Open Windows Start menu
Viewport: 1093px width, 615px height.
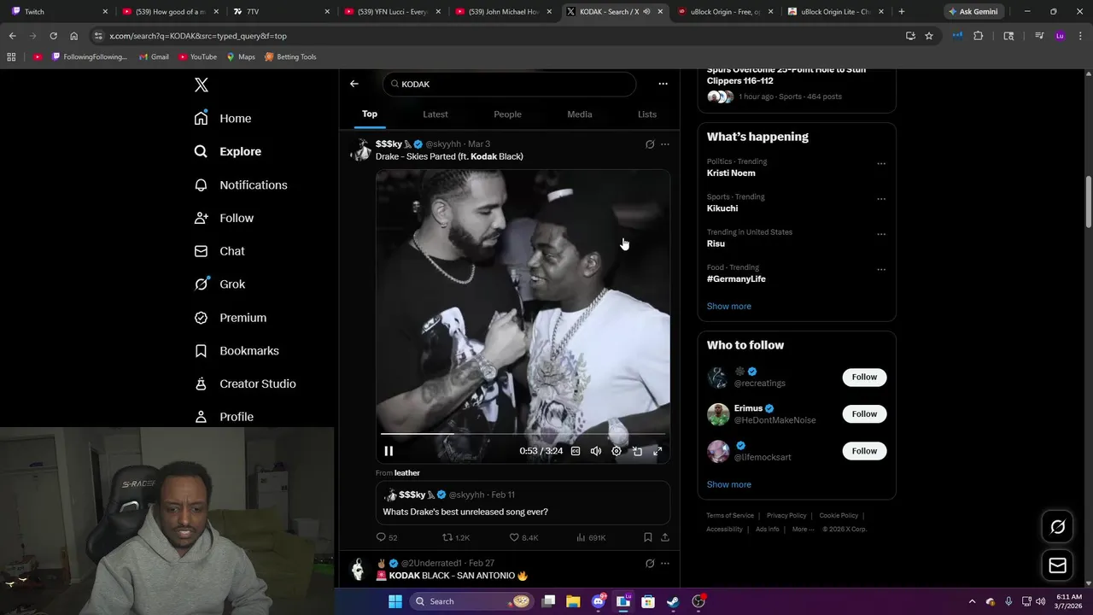pyautogui.click(x=395, y=601)
